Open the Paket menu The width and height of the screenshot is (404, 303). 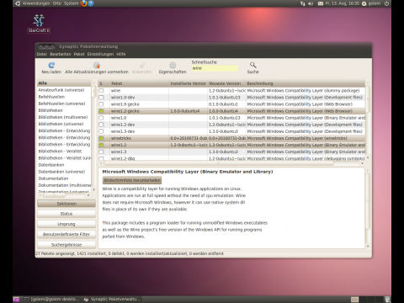coord(79,54)
